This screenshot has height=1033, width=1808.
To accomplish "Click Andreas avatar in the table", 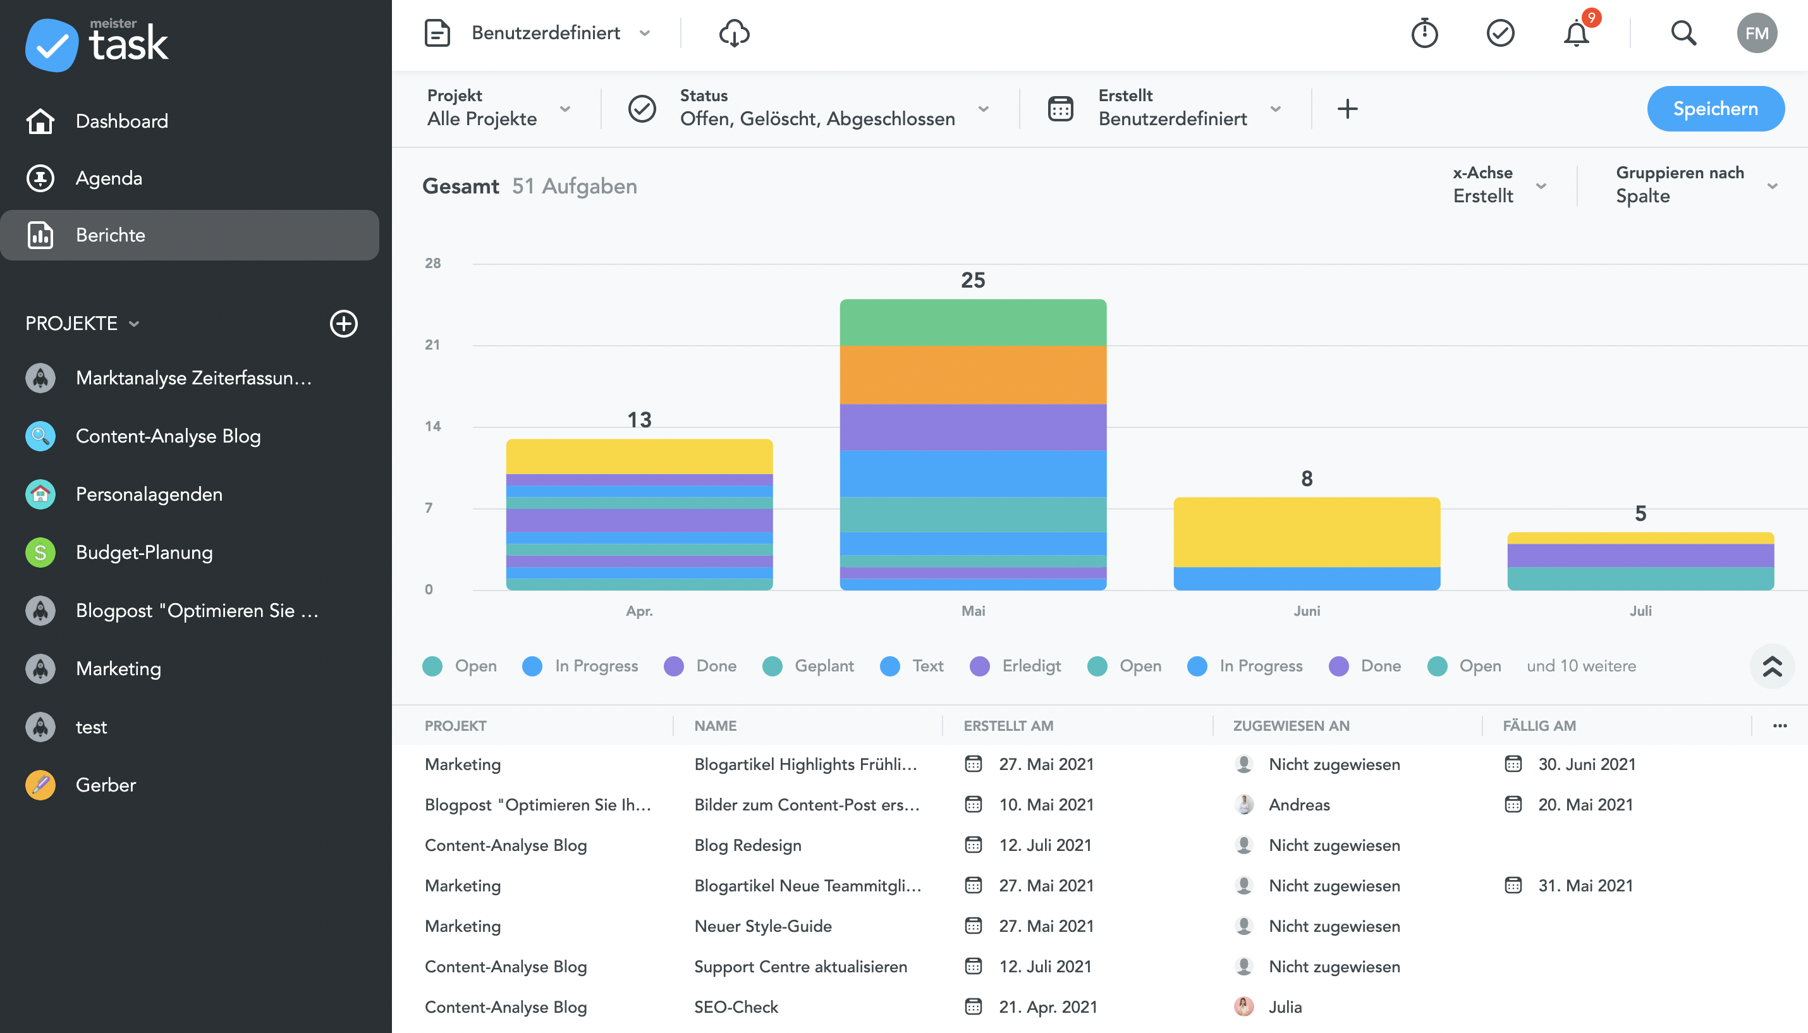I will (x=1243, y=804).
